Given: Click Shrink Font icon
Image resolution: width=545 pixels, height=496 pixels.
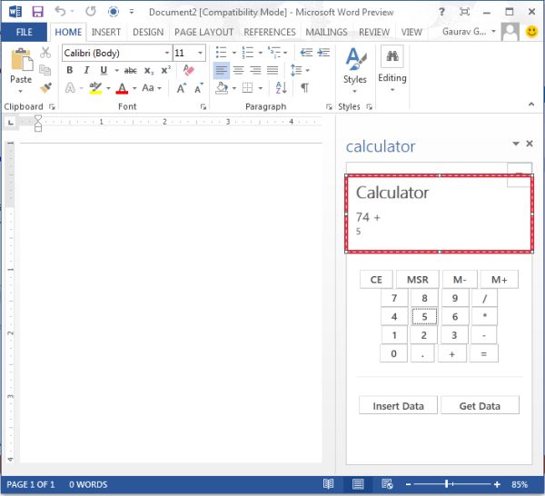Looking at the screenshot, I should click(x=199, y=88).
